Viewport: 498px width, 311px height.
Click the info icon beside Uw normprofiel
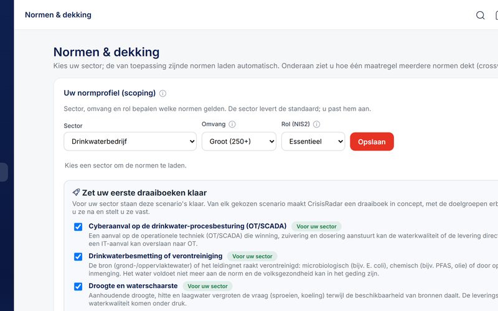click(162, 93)
